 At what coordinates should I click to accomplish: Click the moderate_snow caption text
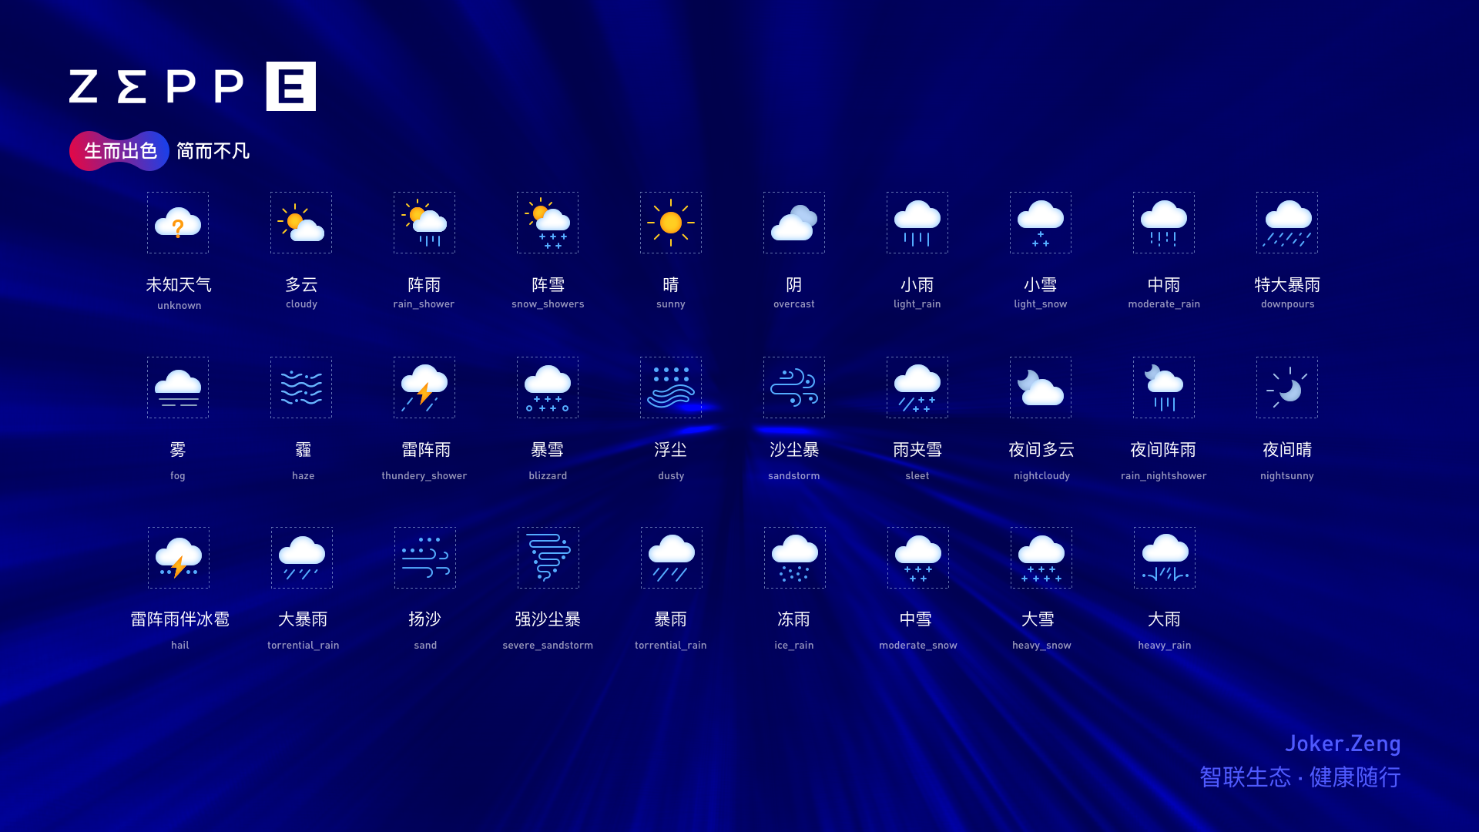pos(918,646)
